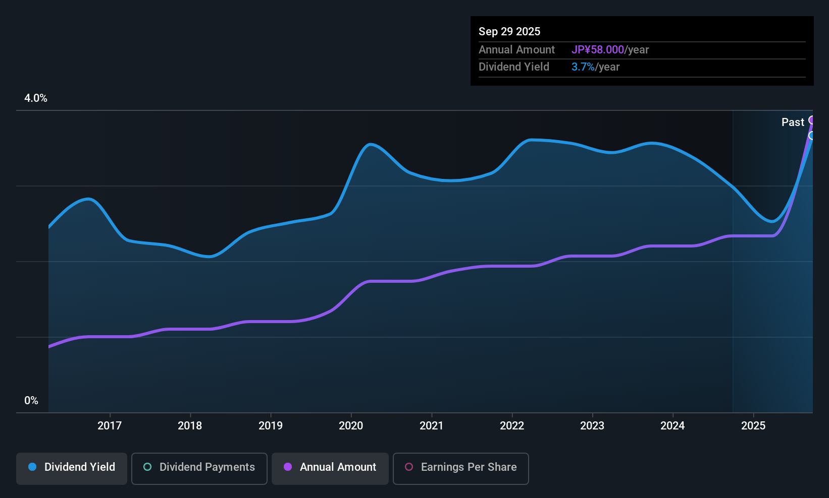Select the purple data point marker near Past
Viewport: 829px width, 498px height.
click(x=811, y=119)
